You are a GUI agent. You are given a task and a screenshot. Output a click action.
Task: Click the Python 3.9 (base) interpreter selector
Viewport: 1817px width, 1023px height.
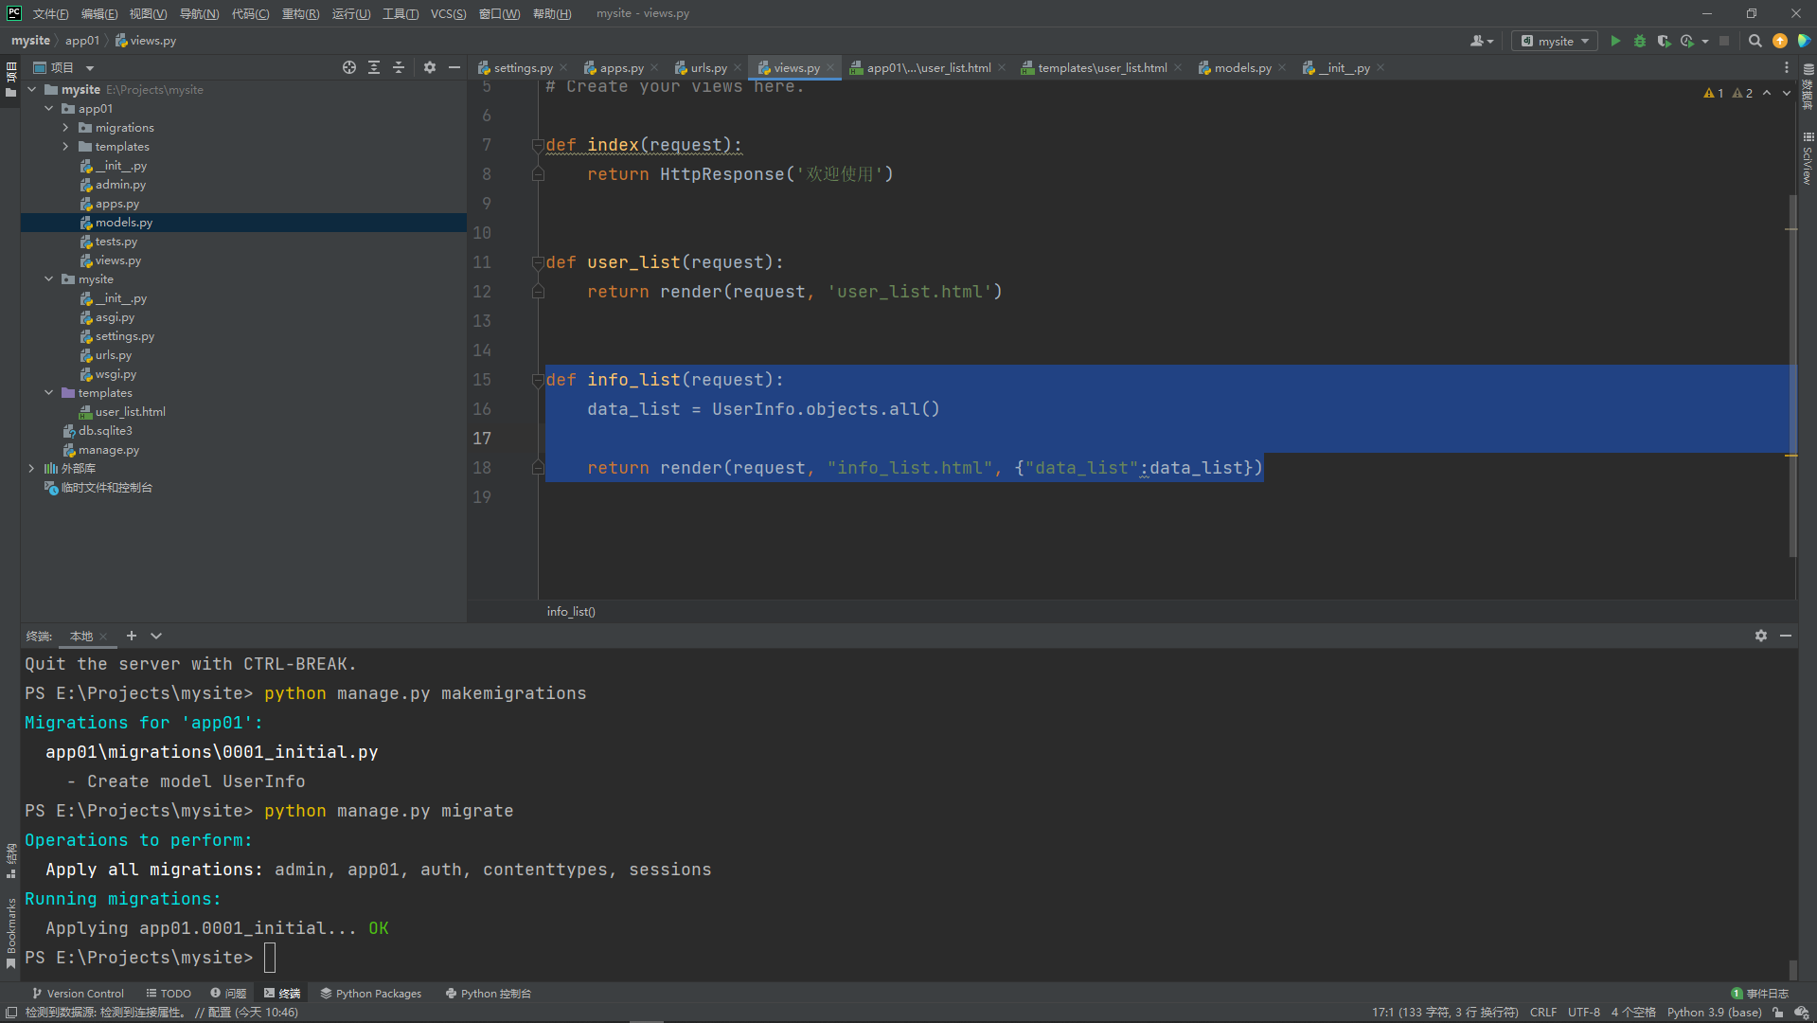1714,1013
